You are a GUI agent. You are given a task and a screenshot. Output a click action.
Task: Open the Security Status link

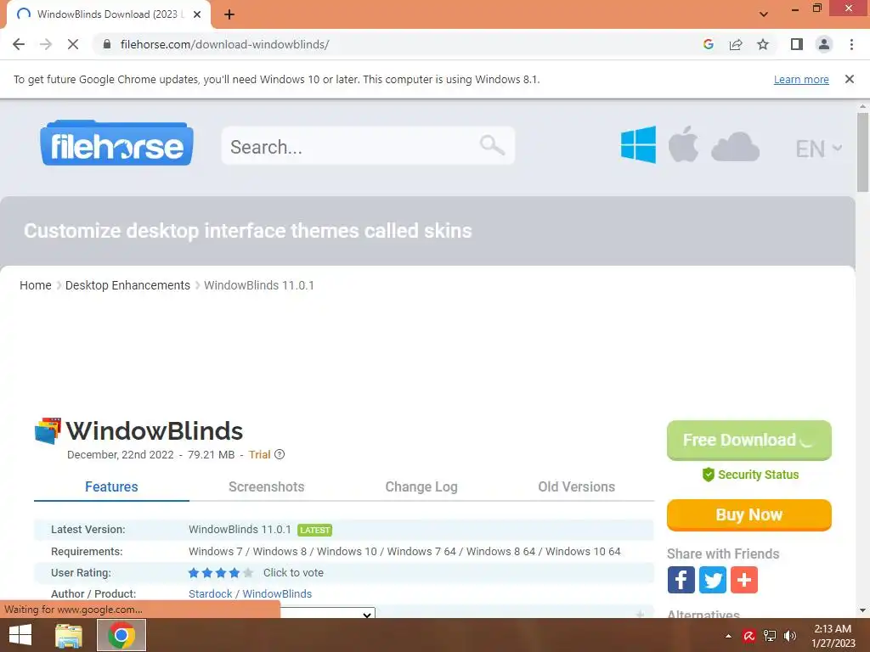pyautogui.click(x=750, y=475)
